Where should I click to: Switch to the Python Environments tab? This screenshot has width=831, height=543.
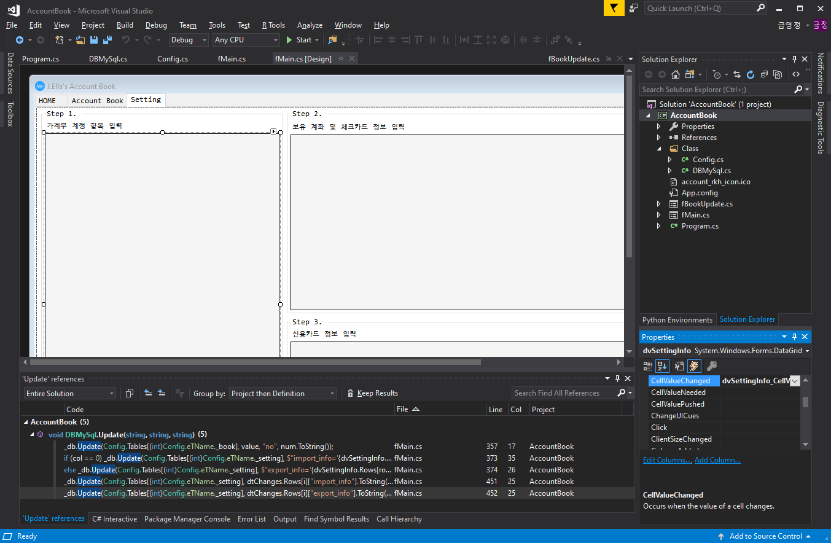(x=677, y=320)
